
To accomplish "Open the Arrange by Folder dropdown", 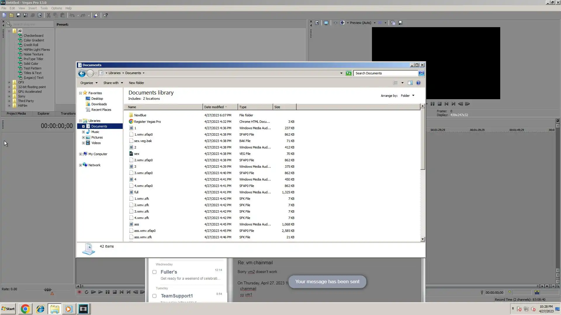I will coord(408,96).
